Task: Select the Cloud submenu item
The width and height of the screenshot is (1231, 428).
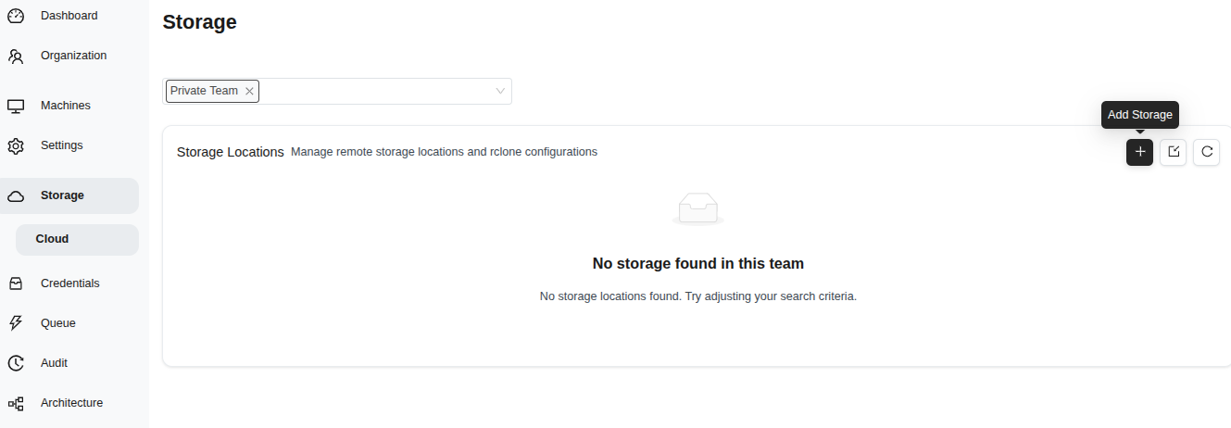Action: (53, 239)
